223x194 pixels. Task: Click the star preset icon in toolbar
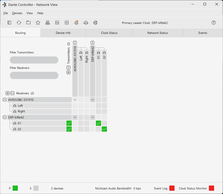[38, 23]
